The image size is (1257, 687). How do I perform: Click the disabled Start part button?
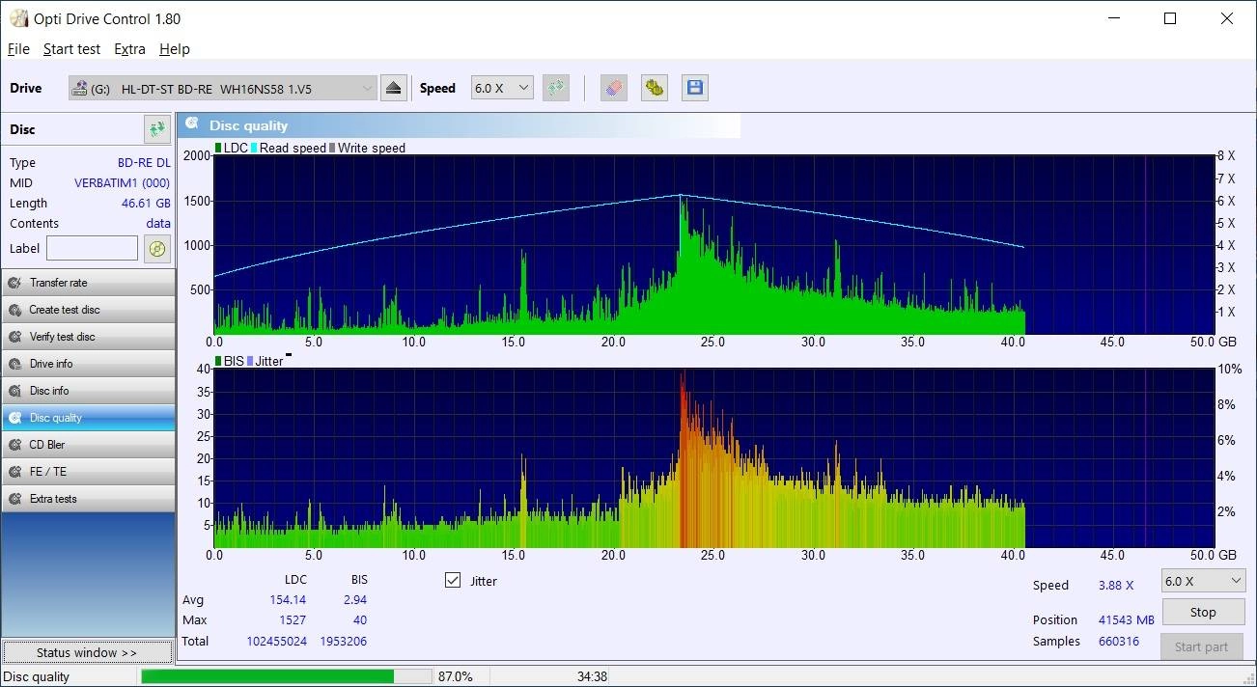[1202, 646]
